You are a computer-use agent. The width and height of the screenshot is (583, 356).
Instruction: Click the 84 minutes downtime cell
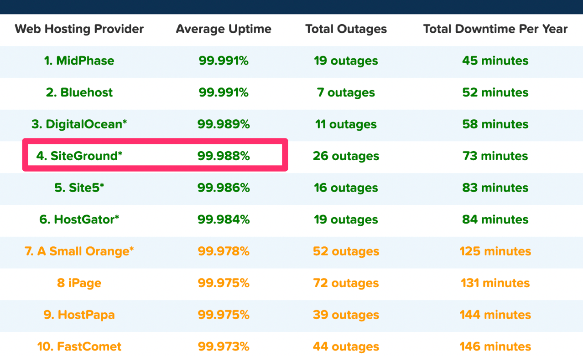pyautogui.click(x=495, y=219)
